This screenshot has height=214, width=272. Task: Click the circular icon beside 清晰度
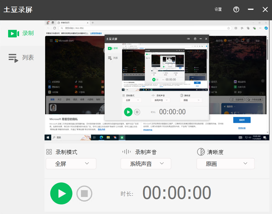click(x=201, y=152)
